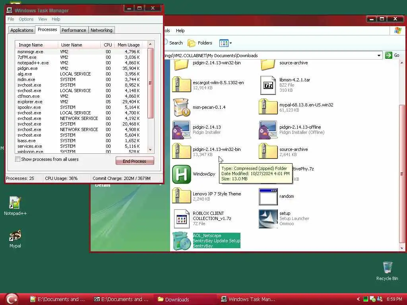Select the source-archive 2,641 KB zip icon
The width and height of the screenshot is (407, 305).
268,151
